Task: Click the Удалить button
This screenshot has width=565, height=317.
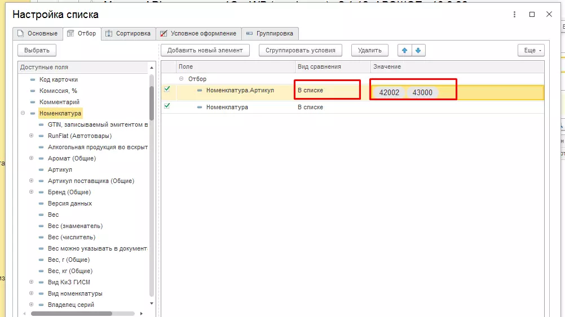Action: click(x=370, y=50)
